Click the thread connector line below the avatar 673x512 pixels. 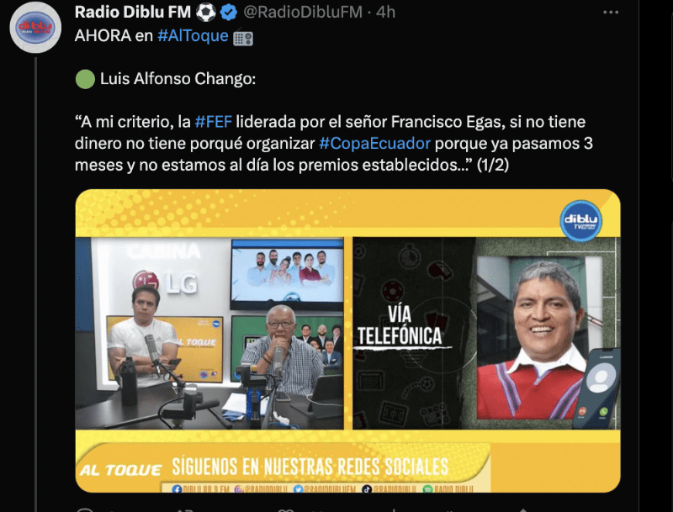pos(36,284)
